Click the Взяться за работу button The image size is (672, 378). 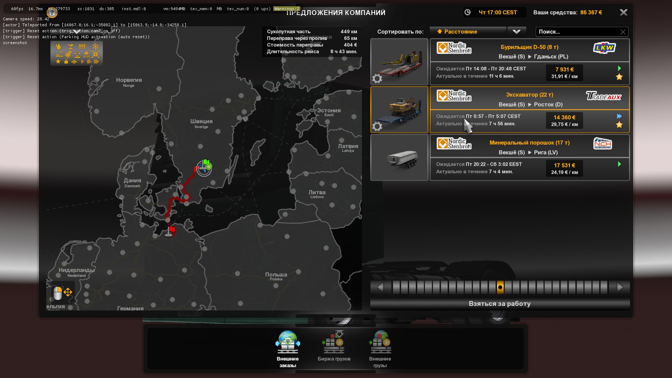[x=500, y=304]
